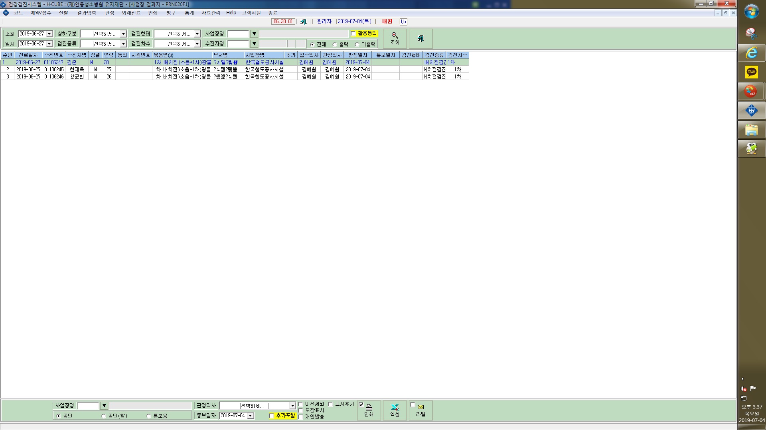Click the exit door icon beside 조회
This screenshot has width=766, height=430.
tap(421, 39)
